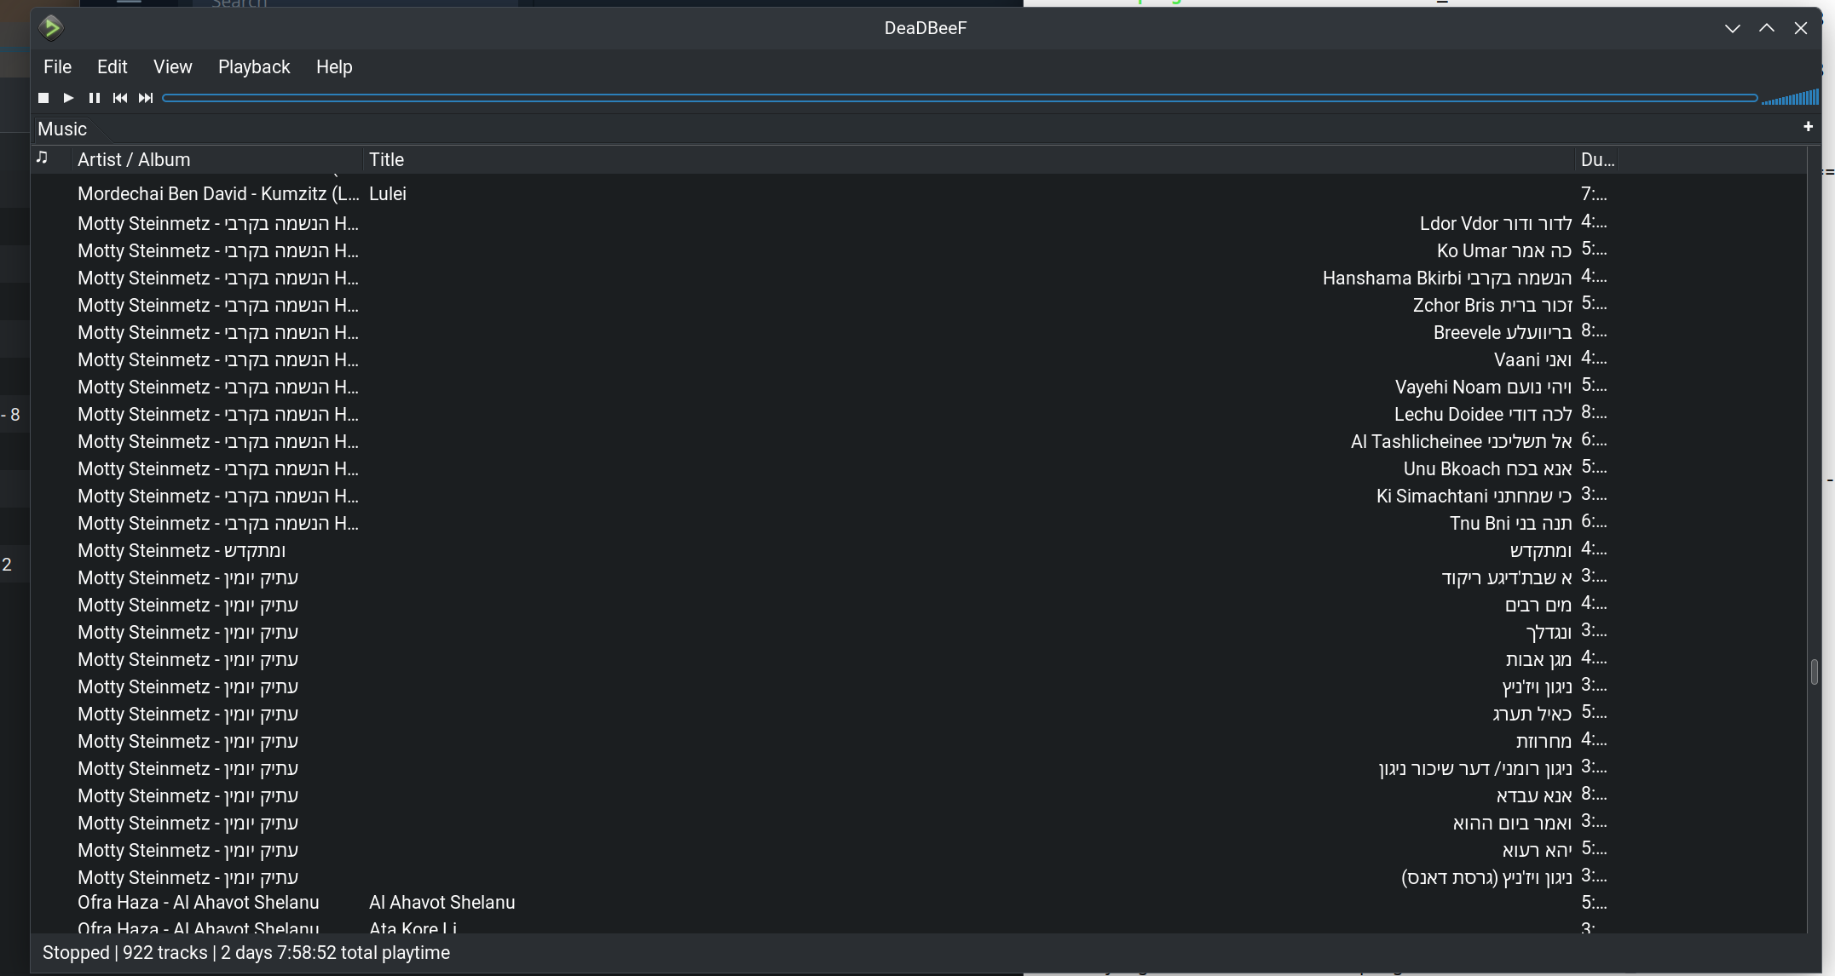Click the status bar total playtime text
The image size is (1835, 976).
(335, 953)
